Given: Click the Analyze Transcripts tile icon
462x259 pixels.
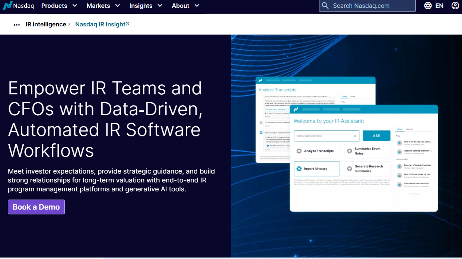Looking at the screenshot, I should (x=299, y=151).
